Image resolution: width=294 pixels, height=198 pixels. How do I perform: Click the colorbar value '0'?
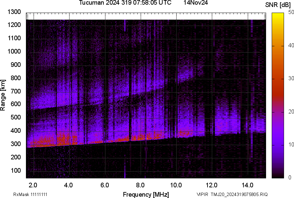(290, 177)
